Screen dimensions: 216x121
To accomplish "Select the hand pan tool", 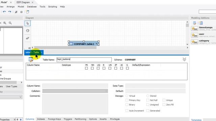I will (28, 31).
